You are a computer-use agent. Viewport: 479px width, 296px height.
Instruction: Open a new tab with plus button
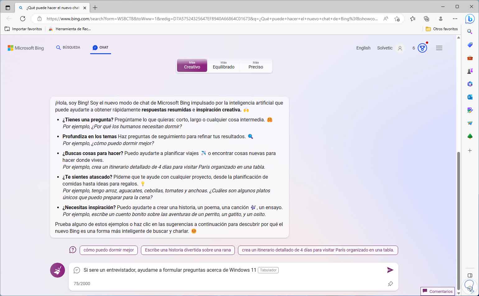pyautogui.click(x=95, y=8)
